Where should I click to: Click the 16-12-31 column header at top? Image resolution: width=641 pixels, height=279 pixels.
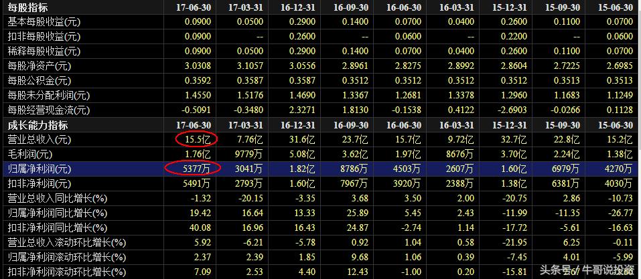pyautogui.click(x=299, y=7)
